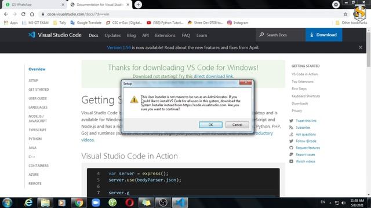Click the VS Code installer taskbar icon
The height and width of the screenshot is (208, 371).
180,203
